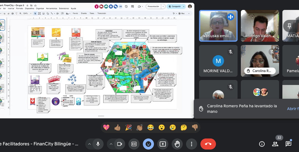Viewport: 299px width, 152px height.
Task: Choose the select cursor tool
Action: [x=35, y=14]
